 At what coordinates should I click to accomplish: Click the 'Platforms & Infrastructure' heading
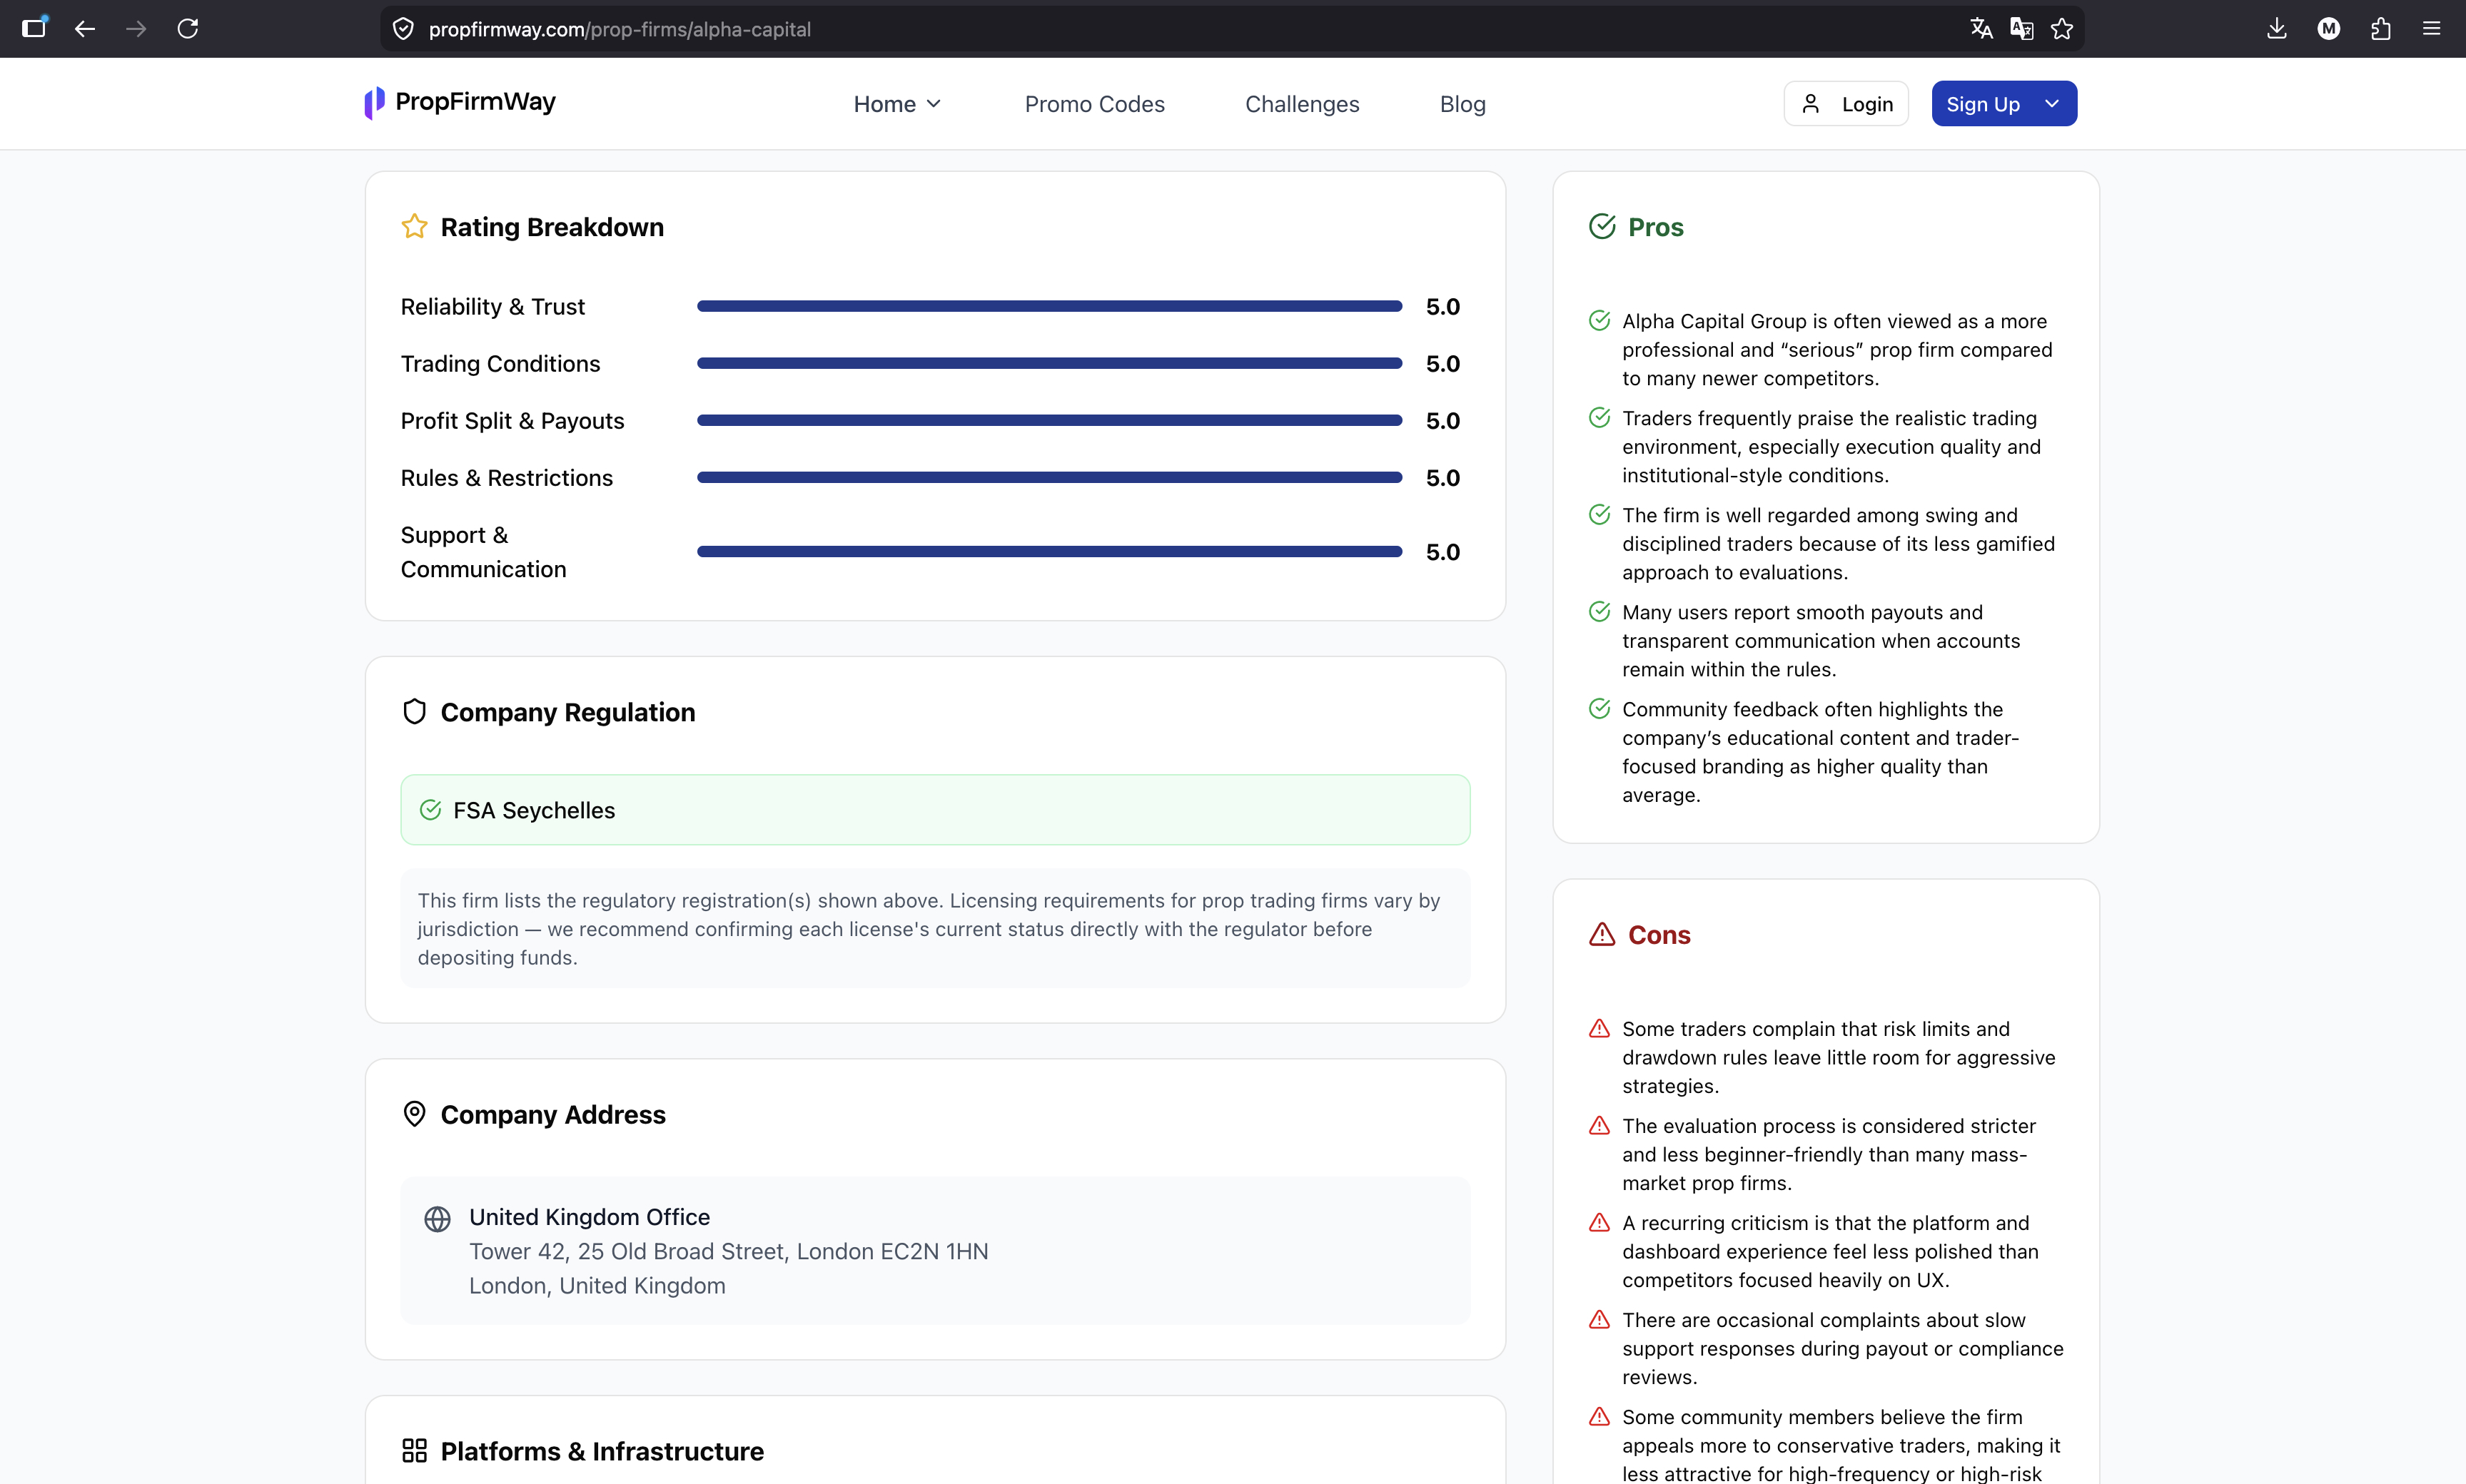602,1451
